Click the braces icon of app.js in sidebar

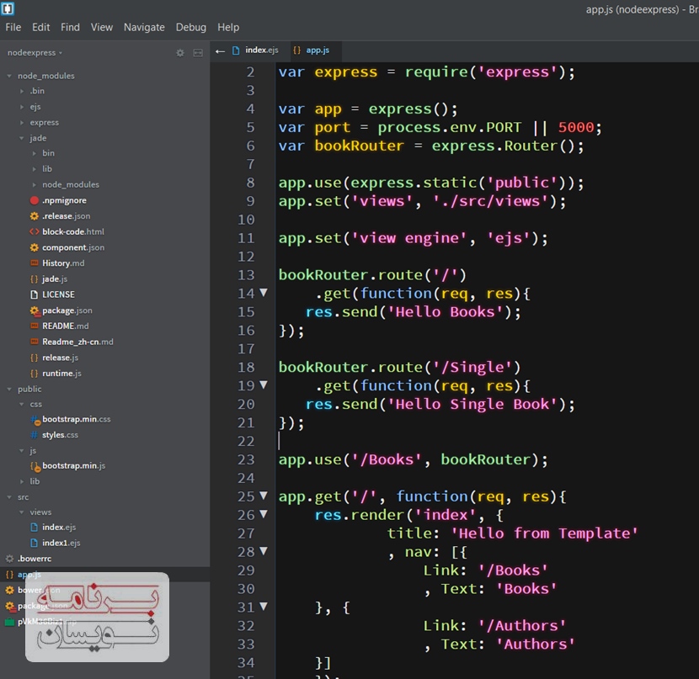pyautogui.click(x=9, y=575)
